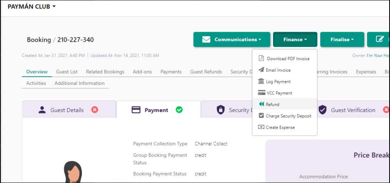This screenshot has height=183, width=390.
Task: Click the paper plane Email Invoice icon
Action: point(261,70)
